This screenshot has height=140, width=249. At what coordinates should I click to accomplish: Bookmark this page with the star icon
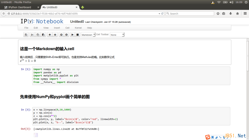[218, 14]
